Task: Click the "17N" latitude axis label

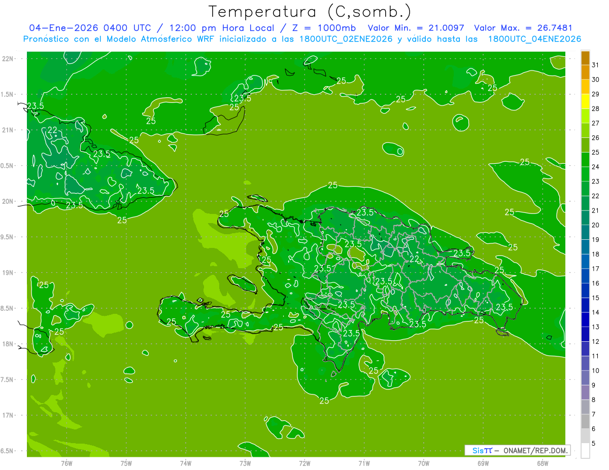Action: pos(9,415)
